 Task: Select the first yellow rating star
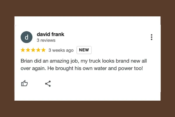(x=23, y=50)
